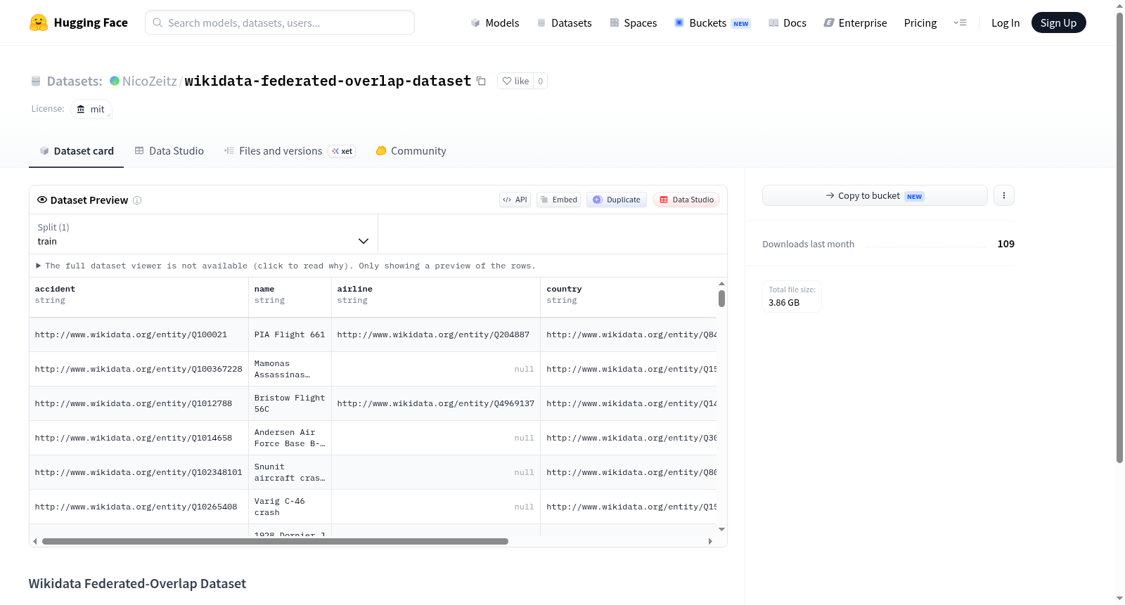Click the Q100021 accident entity cell
This screenshot has height=605, width=1125.
(x=139, y=334)
